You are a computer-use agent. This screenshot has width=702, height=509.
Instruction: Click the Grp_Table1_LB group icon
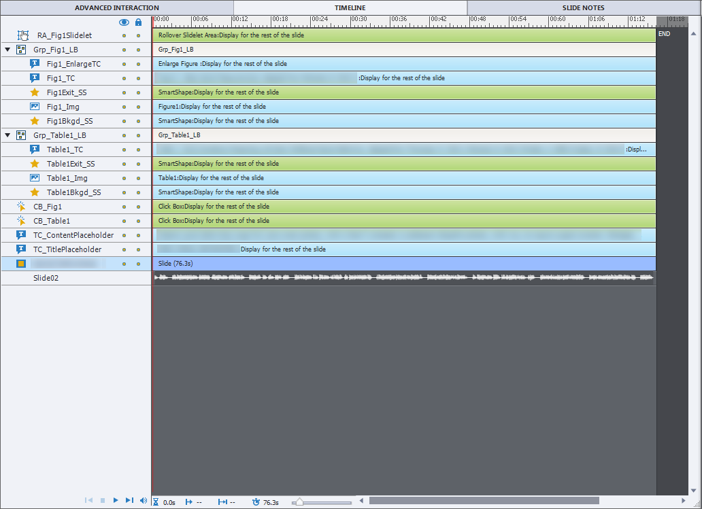(x=21, y=135)
